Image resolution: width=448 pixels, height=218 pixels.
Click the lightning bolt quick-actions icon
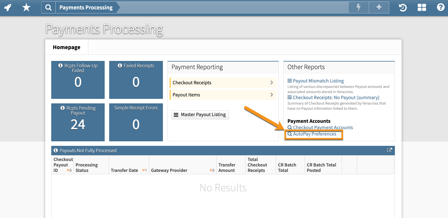point(358,7)
